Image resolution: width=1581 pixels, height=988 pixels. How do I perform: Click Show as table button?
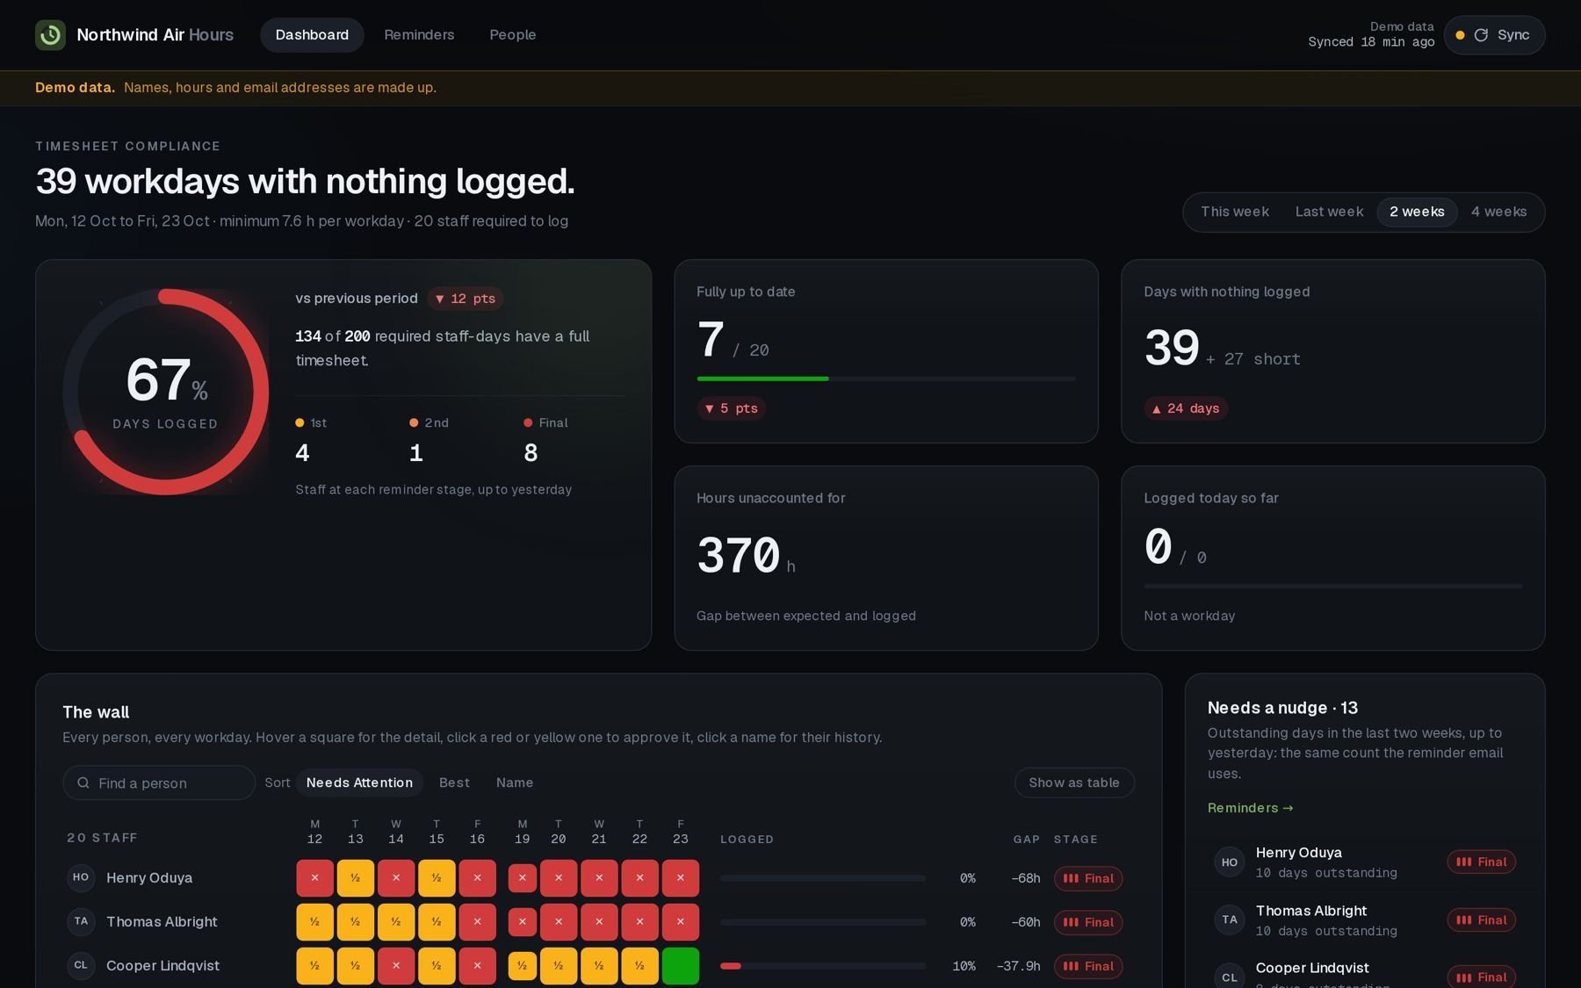pos(1074,782)
